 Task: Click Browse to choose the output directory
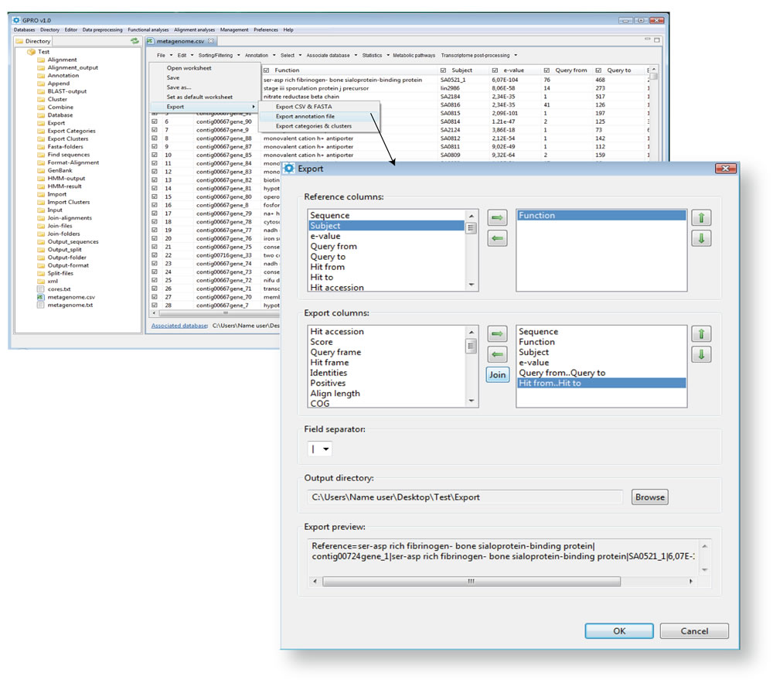pos(649,497)
